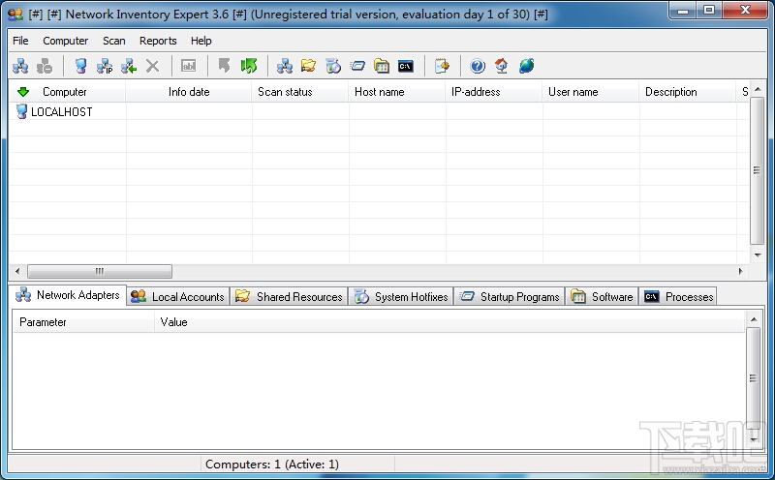This screenshot has width=775, height=480.
Task: Click the greyed remove-group toolbar icon
Action: pyautogui.click(x=45, y=66)
